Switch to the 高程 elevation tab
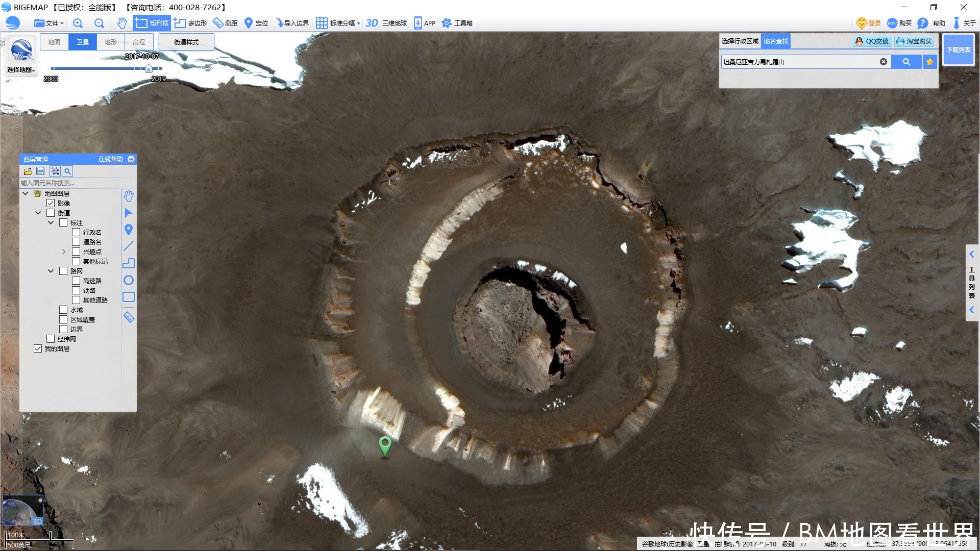 tap(139, 42)
